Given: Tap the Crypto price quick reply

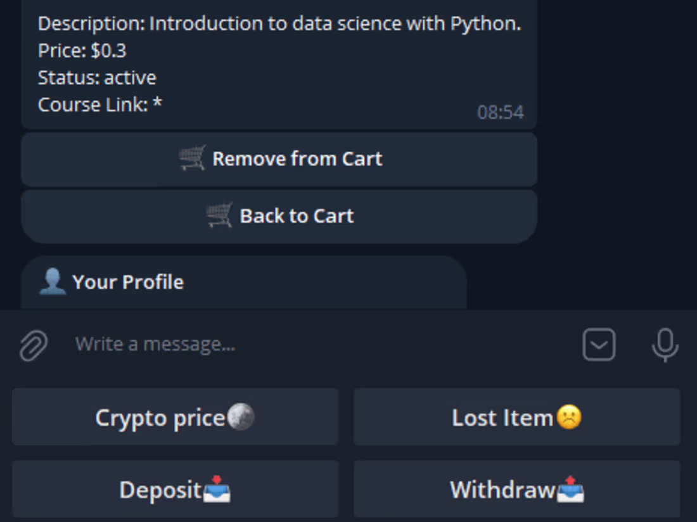Looking at the screenshot, I should pyautogui.click(x=176, y=417).
